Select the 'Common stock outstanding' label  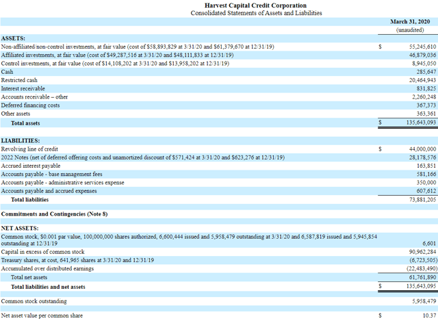pyautogui.click(x=34, y=301)
